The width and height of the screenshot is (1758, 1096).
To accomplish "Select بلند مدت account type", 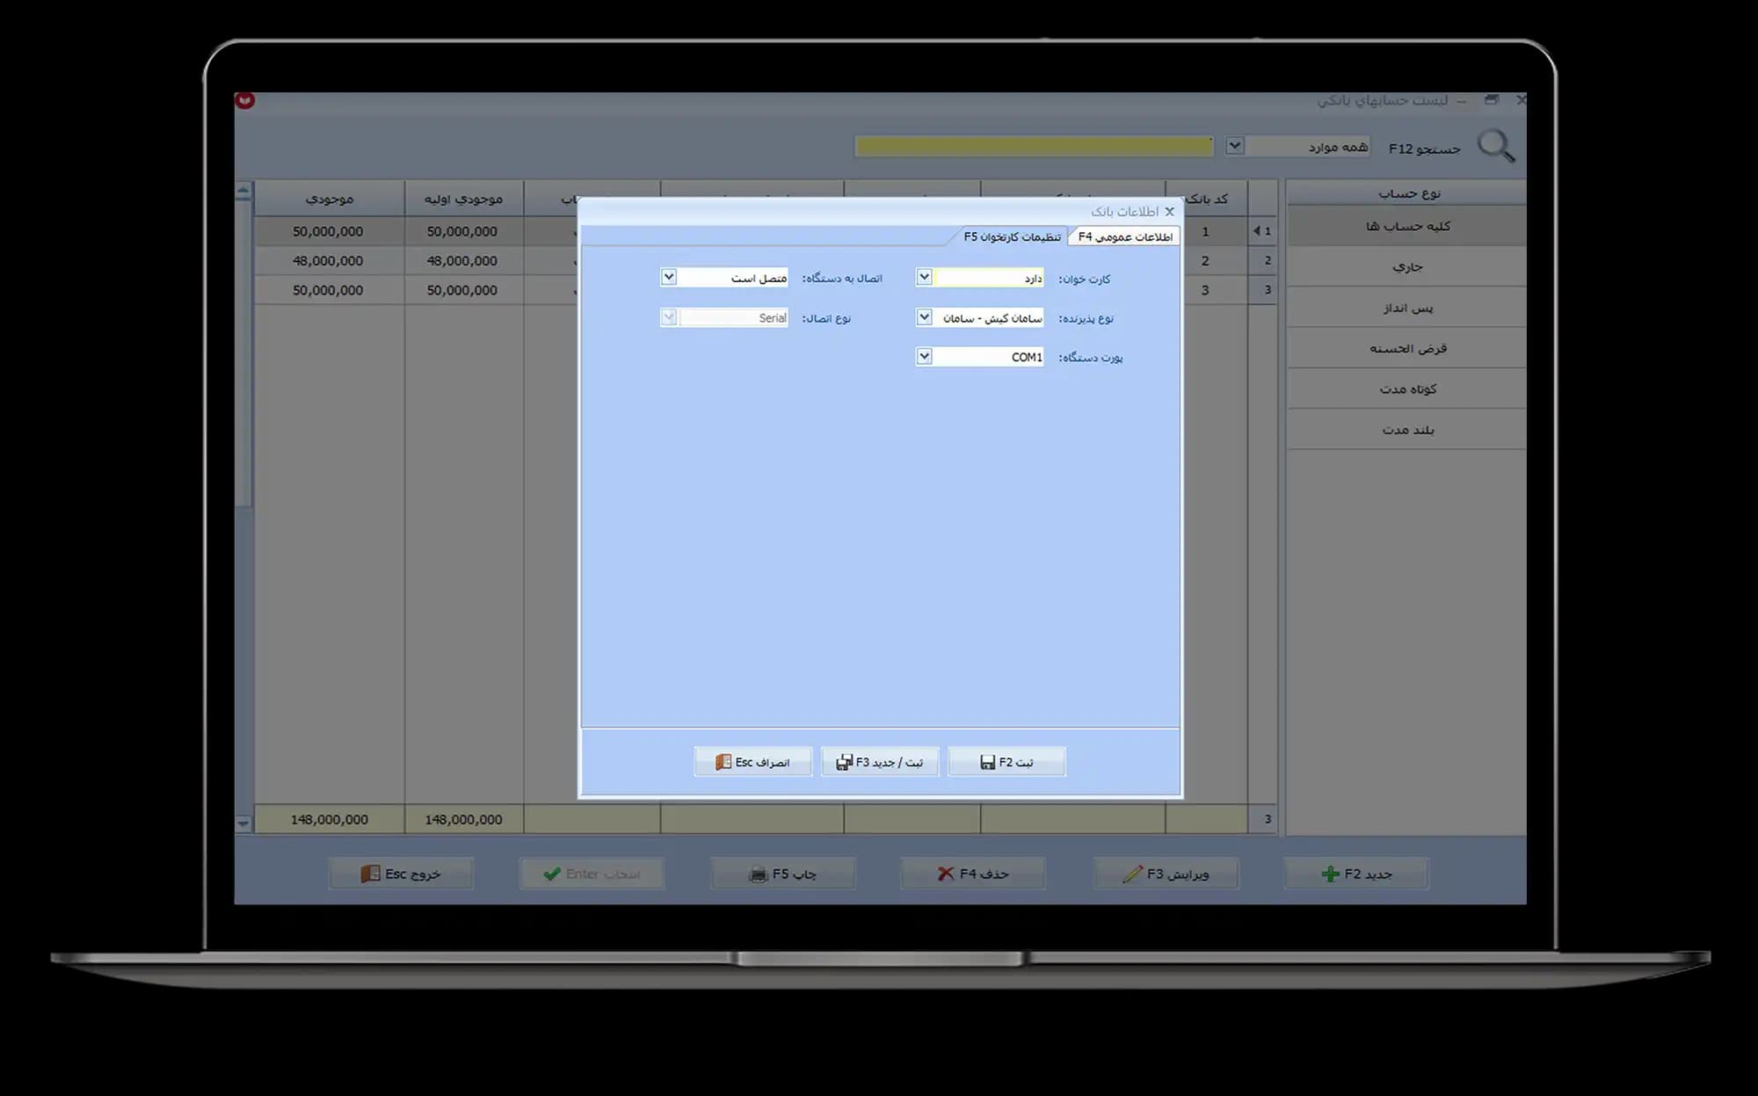I will tap(1406, 430).
